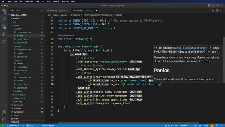
Task: Open the Go menu
Action: point(43,1)
